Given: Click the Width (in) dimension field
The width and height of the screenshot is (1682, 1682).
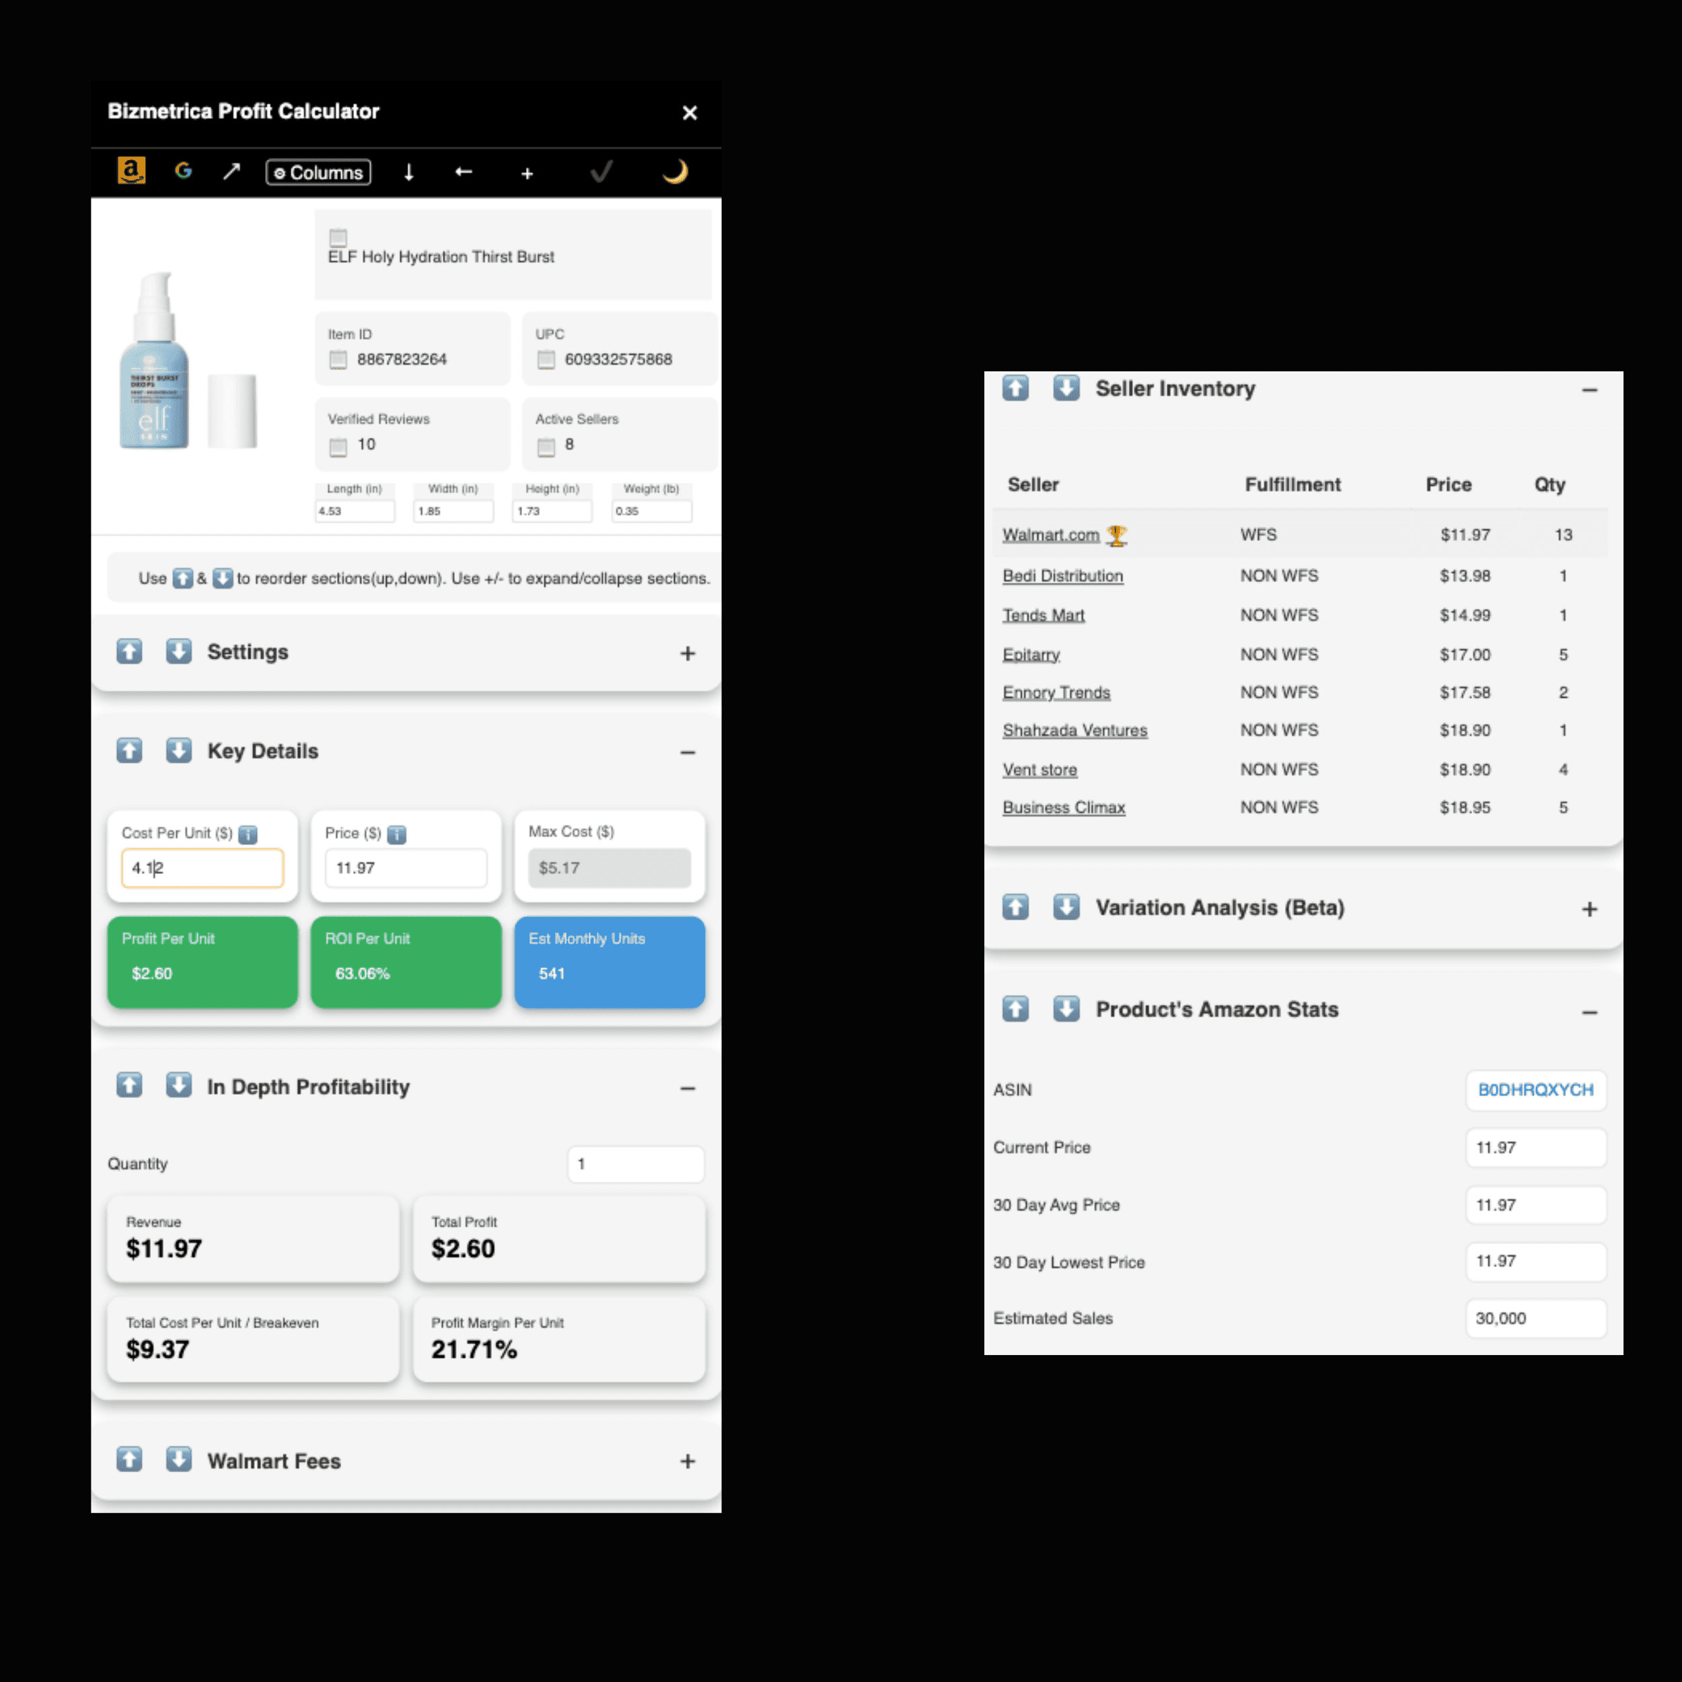Looking at the screenshot, I should point(453,511).
